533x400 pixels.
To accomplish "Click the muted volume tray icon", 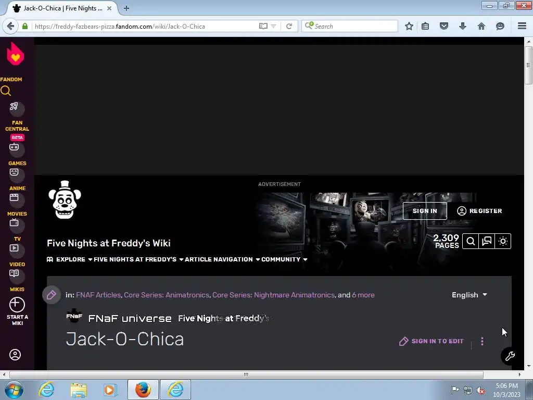I will [x=480, y=390].
